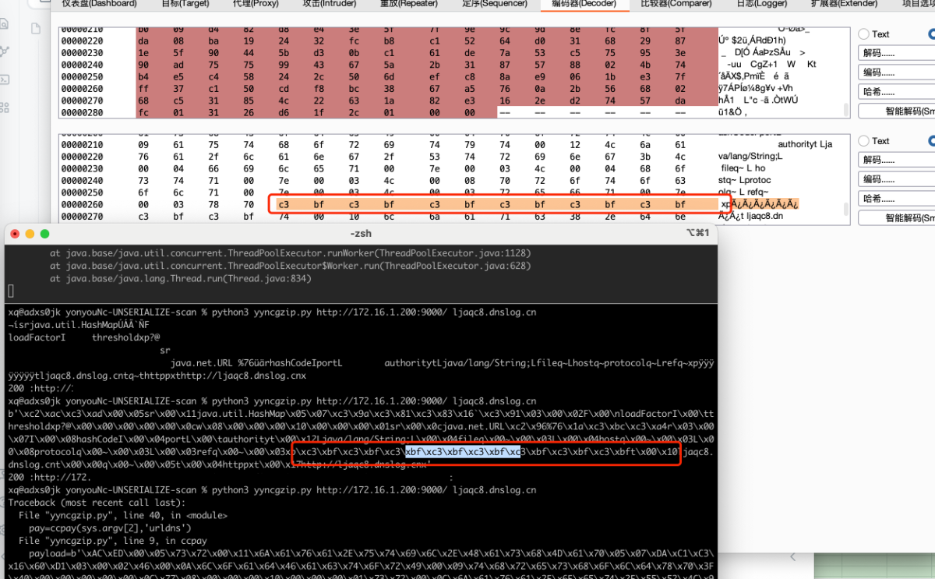Click hex byte '78' in lower row 00000260
The width and height of the screenshot is (935, 579).
click(x=213, y=204)
